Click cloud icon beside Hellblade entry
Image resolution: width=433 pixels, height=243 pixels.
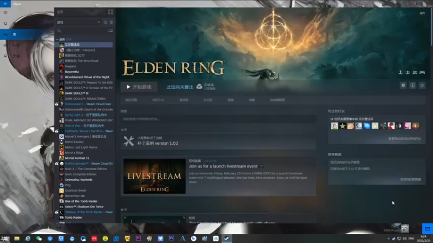click(57, 131)
